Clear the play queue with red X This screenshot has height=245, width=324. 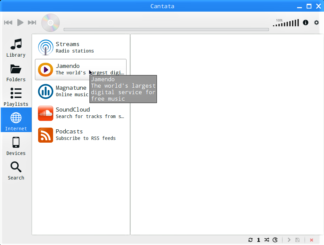tap(311, 240)
